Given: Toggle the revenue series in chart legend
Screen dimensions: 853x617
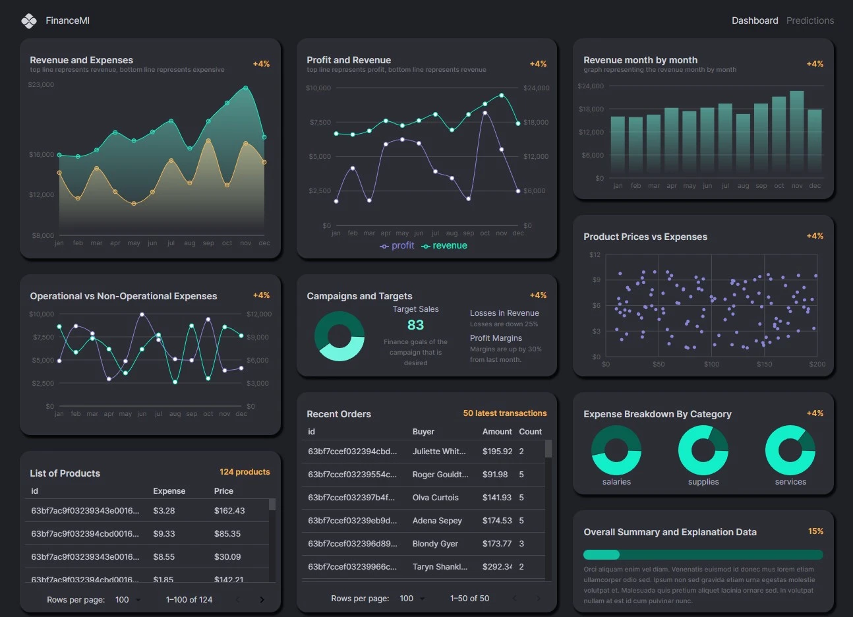Looking at the screenshot, I should pyautogui.click(x=444, y=246).
